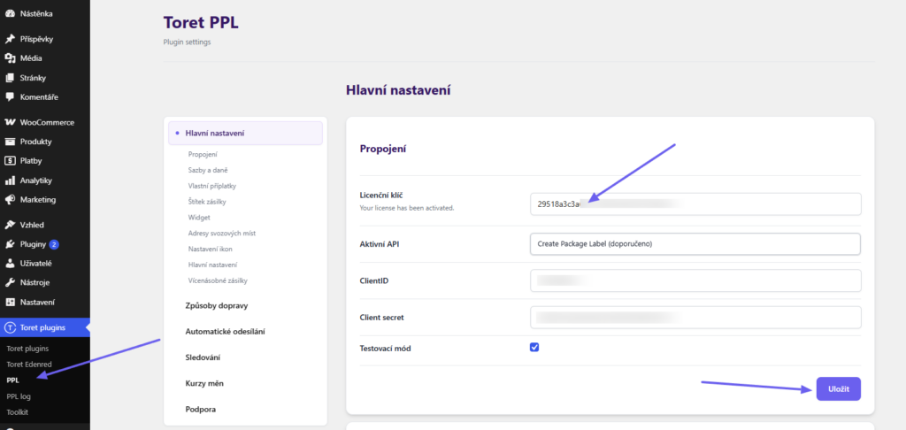Click the Uživatelé person icon
The height and width of the screenshot is (430, 906).
(x=9, y=264)
